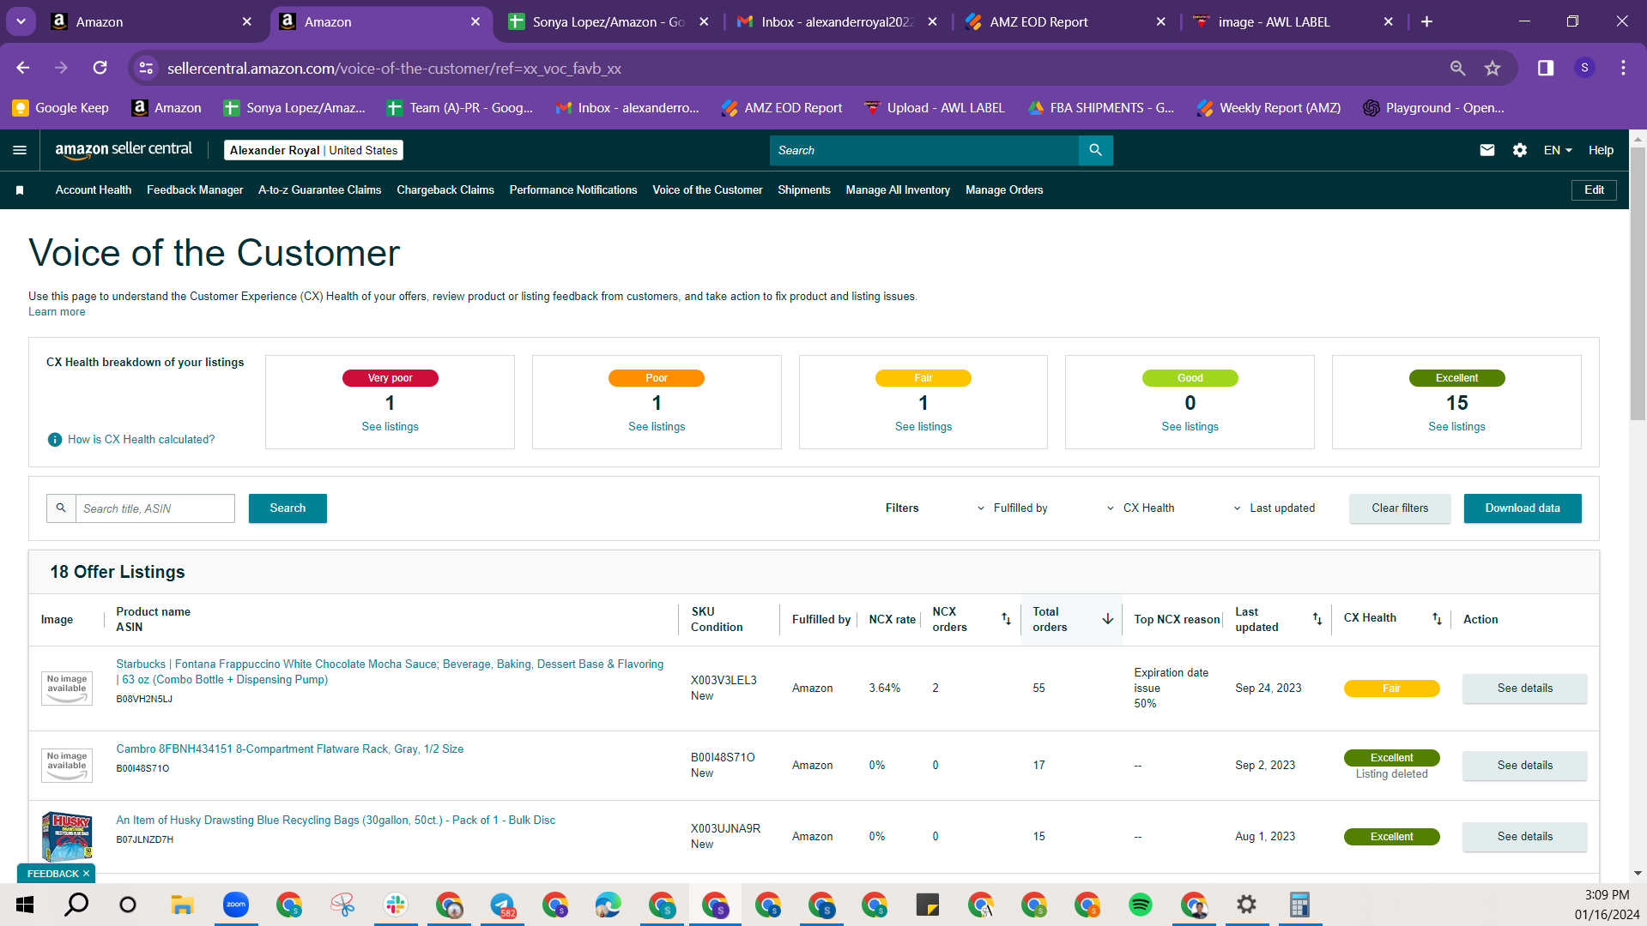Image resolution: width=1647 pixels, height=926 pixels.
Task: Open the Cambro Flatware Rack product link
Action: click(x=289, y=749)
